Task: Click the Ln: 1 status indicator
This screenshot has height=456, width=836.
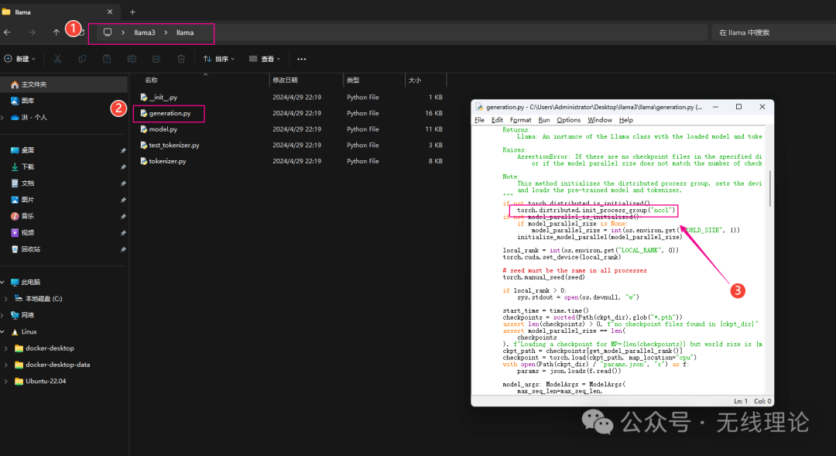Action: (x=741, y=401)
